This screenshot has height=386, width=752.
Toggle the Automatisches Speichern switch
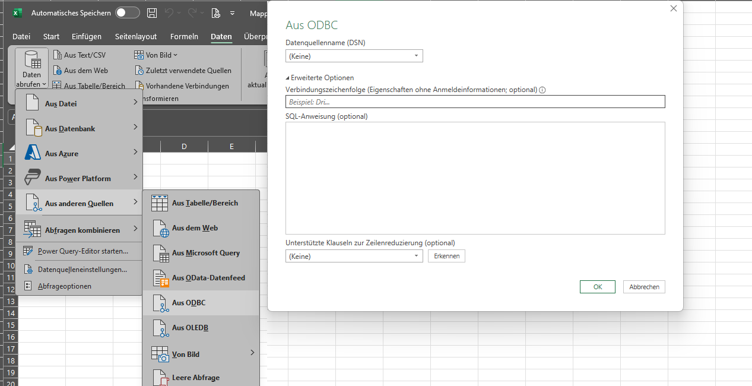click(x=128, y=12)
